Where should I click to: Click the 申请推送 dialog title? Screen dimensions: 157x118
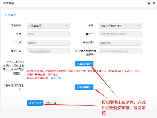click(x=8, y=3)
